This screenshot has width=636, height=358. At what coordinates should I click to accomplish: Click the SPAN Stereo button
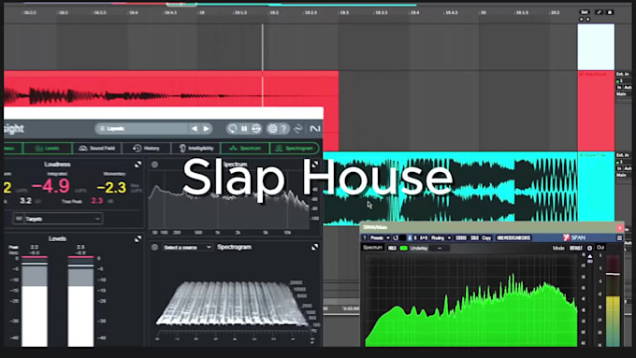(x=461, y=238)
